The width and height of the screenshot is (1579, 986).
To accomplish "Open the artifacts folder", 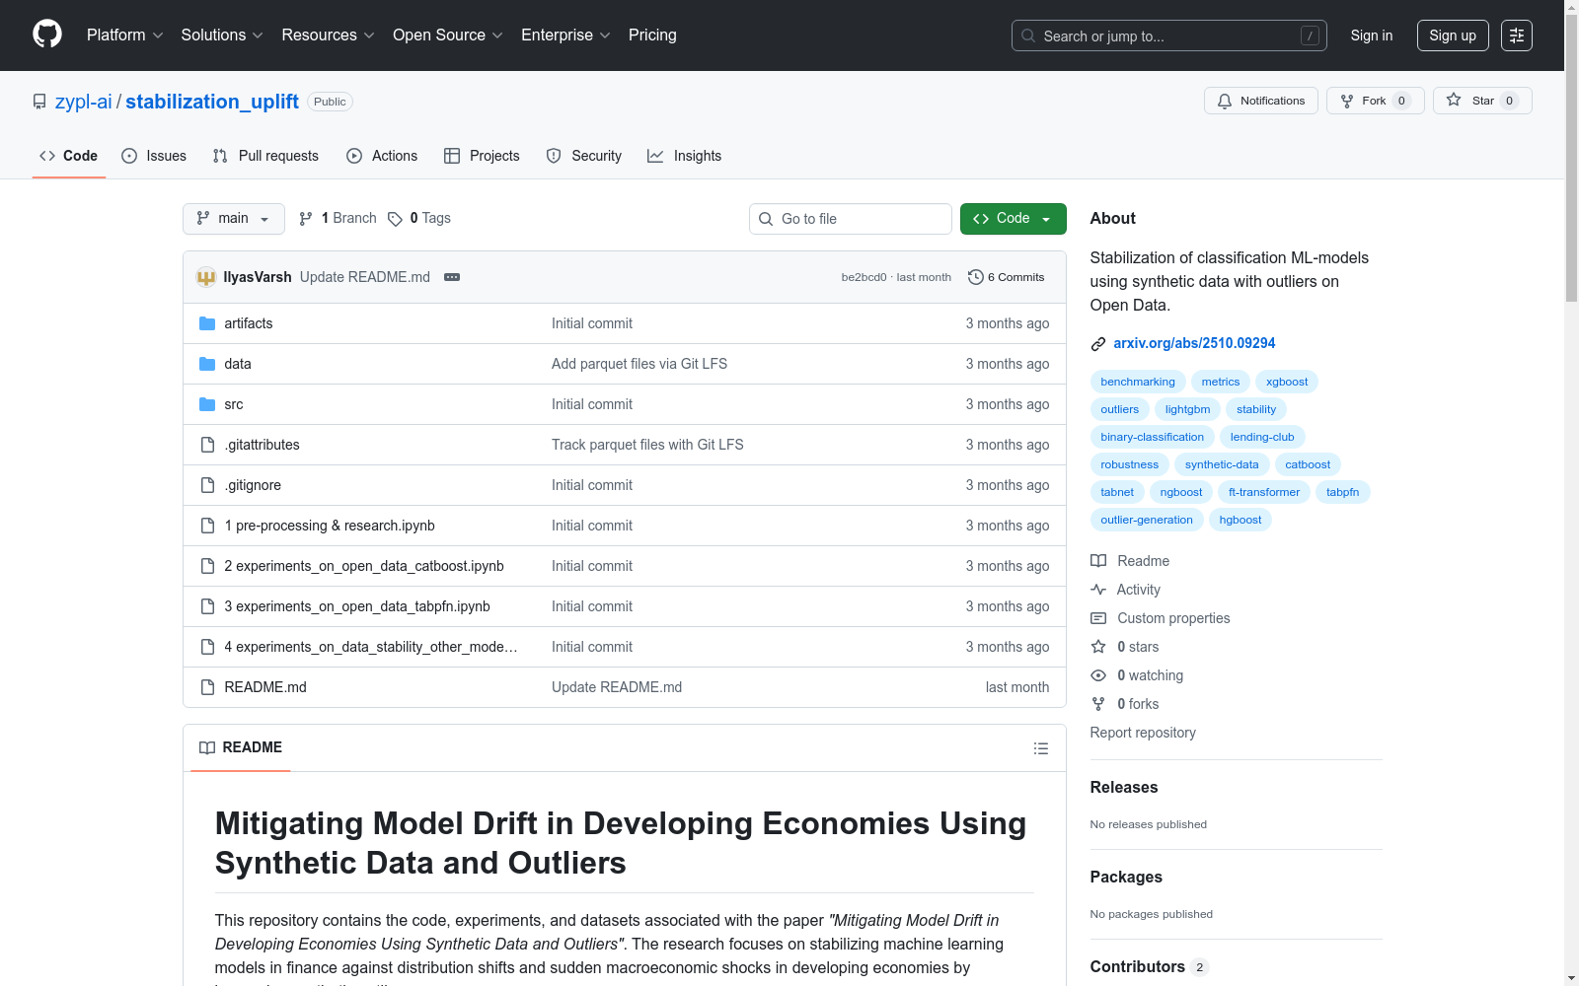I will (248, 323).
